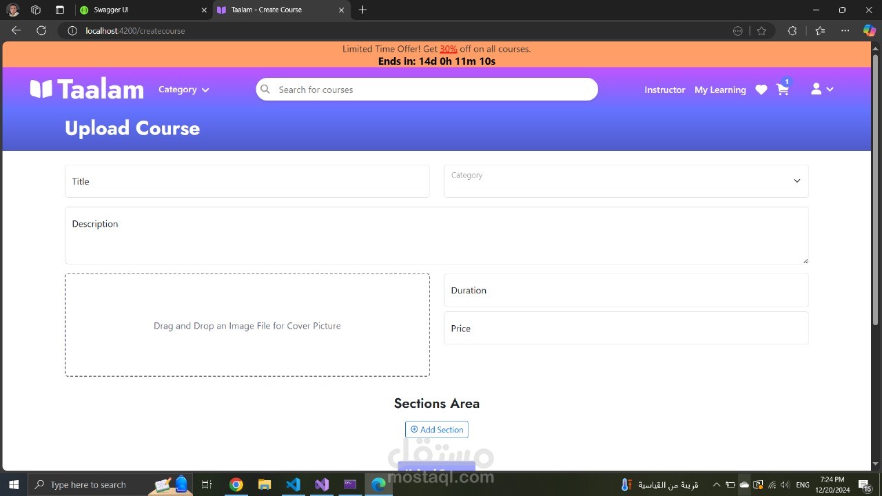Open the network status icon
The width and height of the screenshot is (882, 496).
pos(772,485)
